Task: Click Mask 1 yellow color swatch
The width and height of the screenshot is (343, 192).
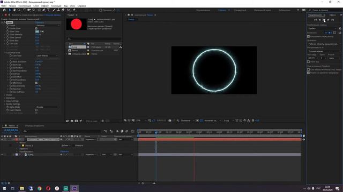Action: coord(23,146)
